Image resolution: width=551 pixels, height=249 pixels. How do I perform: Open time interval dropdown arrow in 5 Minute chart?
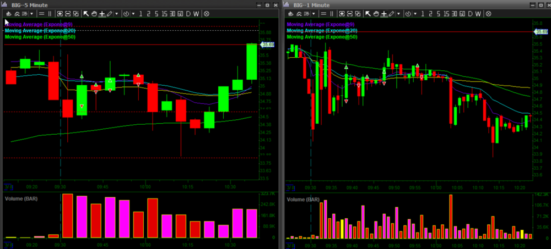click(132, 13)
